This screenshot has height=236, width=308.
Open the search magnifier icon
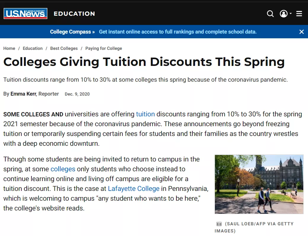pos(270,14)
